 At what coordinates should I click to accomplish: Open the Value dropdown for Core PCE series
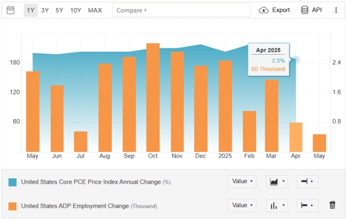pyautogui.click(x=242, y=181)
